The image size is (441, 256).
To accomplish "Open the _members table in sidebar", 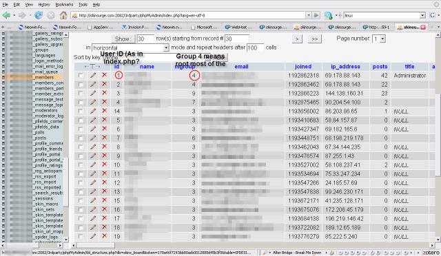I will coord(43,77).
